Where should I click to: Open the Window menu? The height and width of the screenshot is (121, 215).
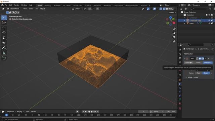click(24, 5)
